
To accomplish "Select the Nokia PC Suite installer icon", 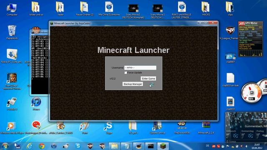I will coord(12,56).
